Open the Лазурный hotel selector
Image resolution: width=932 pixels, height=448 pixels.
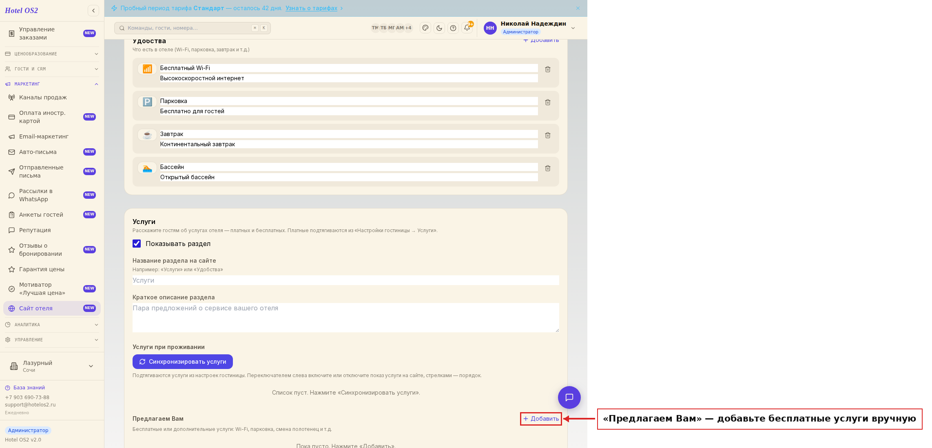coord(52,366)
